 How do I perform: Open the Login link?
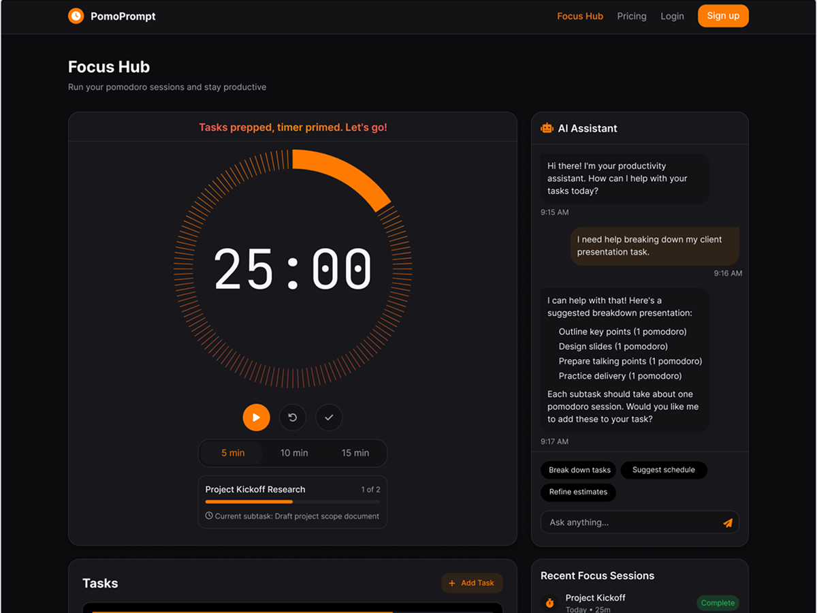(672, 16)
